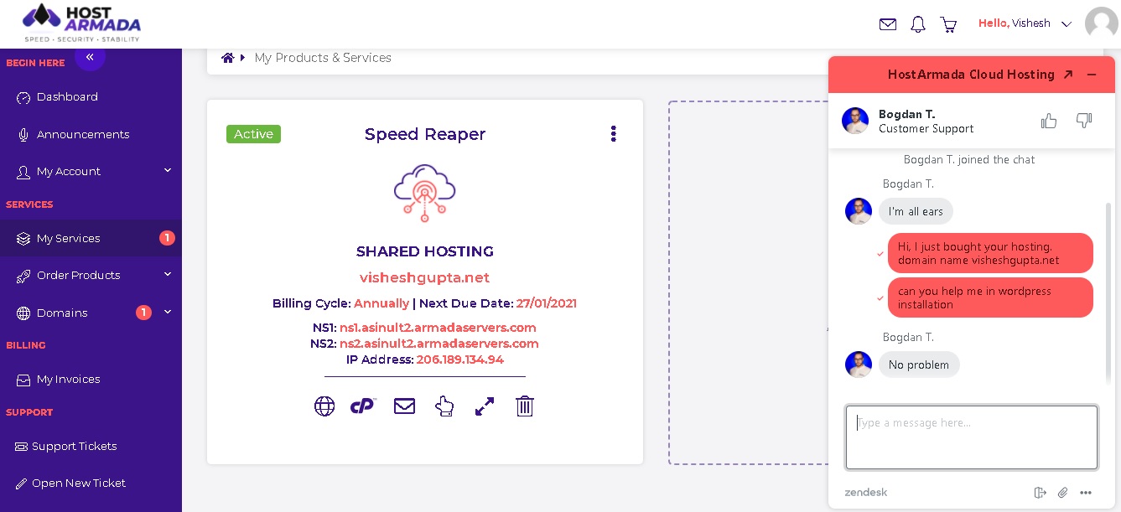
Task: Click the 'No problem' chat message
Action: click(919, 365)
